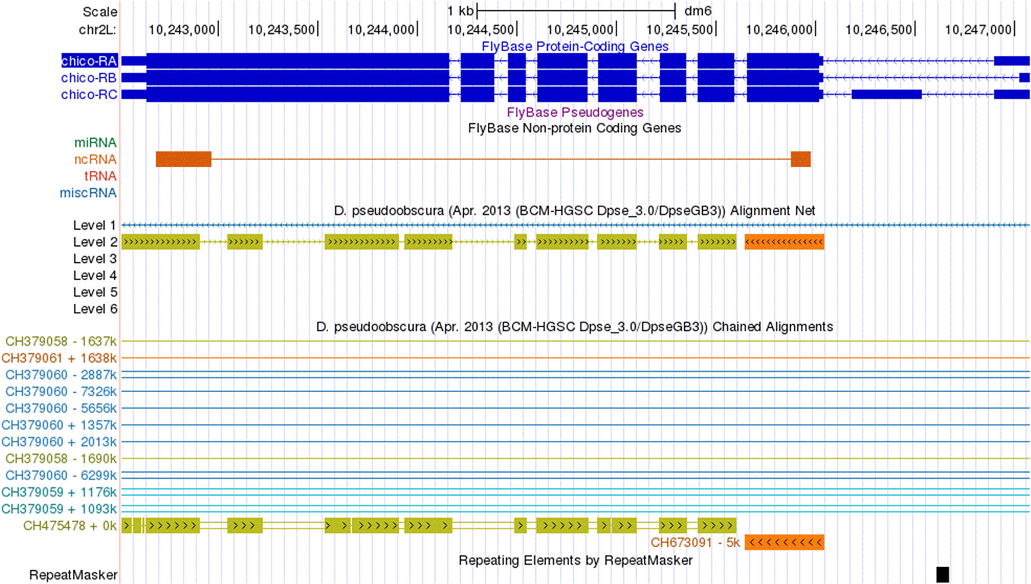
Task: Open the FlyBase Pseudogenes track title
Action: (575, 112)
